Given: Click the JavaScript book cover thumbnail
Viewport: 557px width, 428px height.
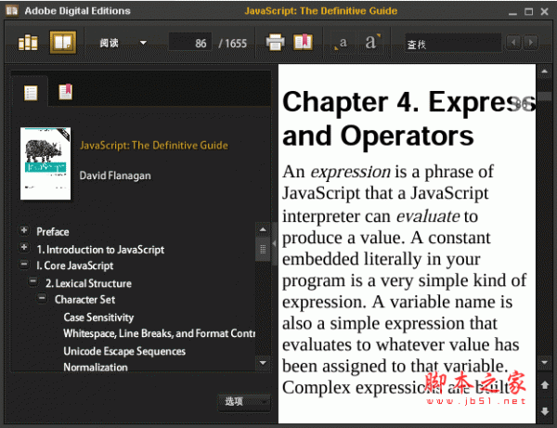Looking at the screenshot, I should coord(45,163).
